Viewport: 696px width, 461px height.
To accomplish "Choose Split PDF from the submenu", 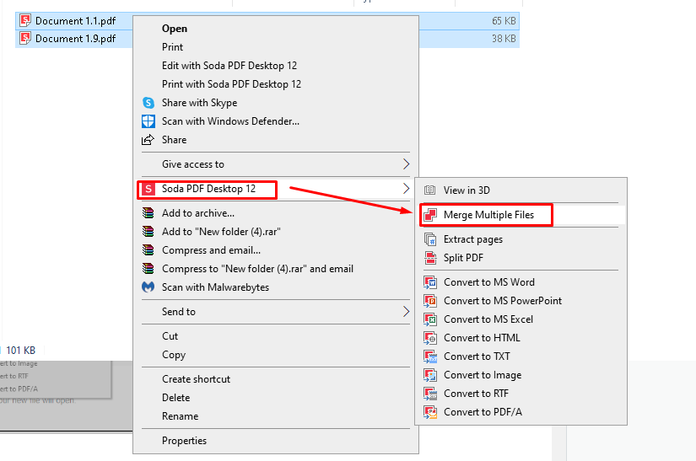I will pyautogui.click(x=463, y=258).
